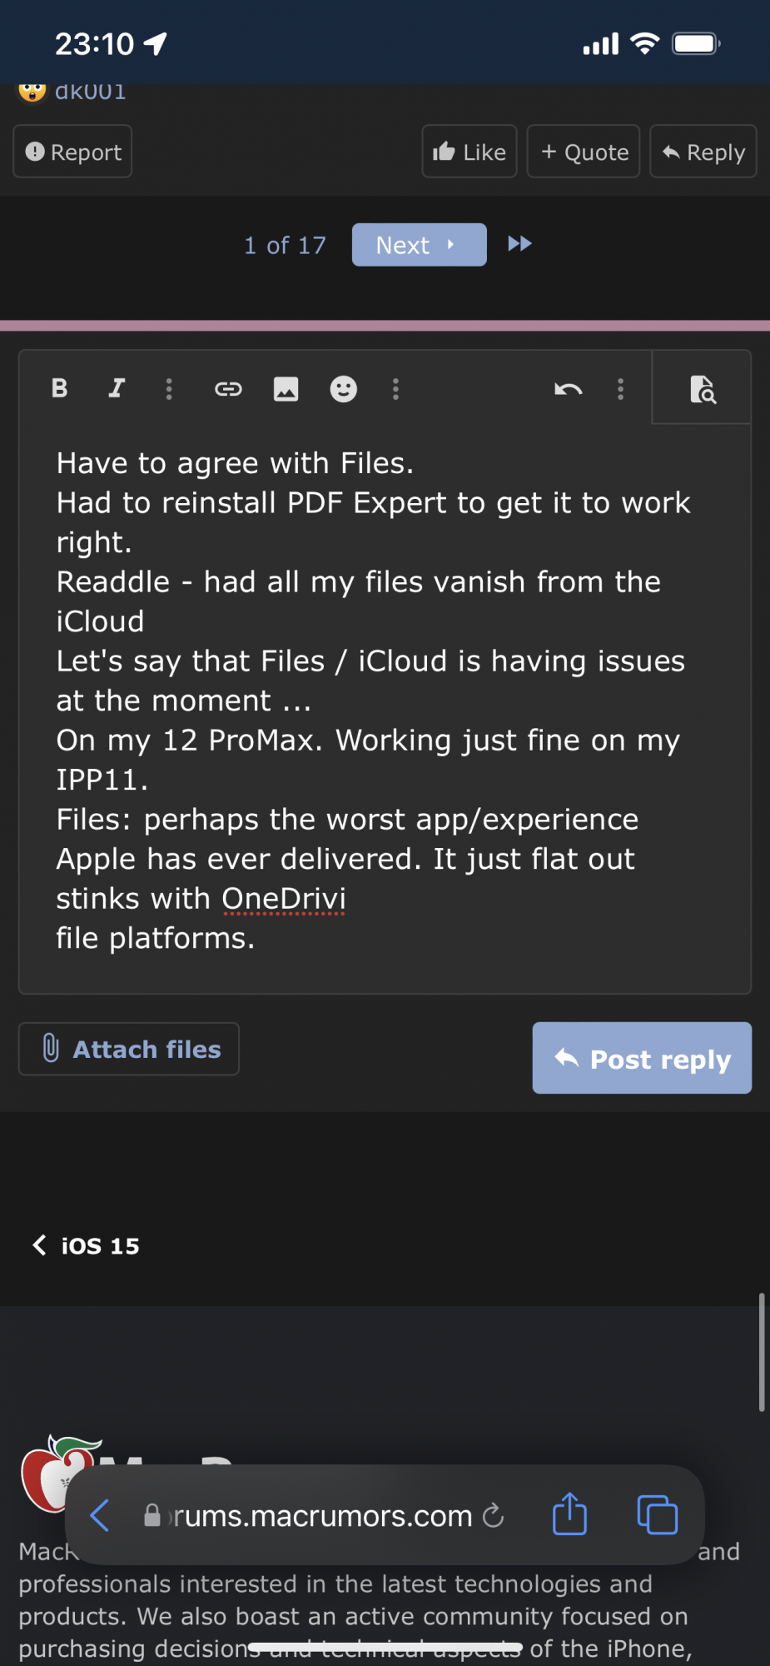
Task: Tap the Safari share icon
Action: [570, 1514]
